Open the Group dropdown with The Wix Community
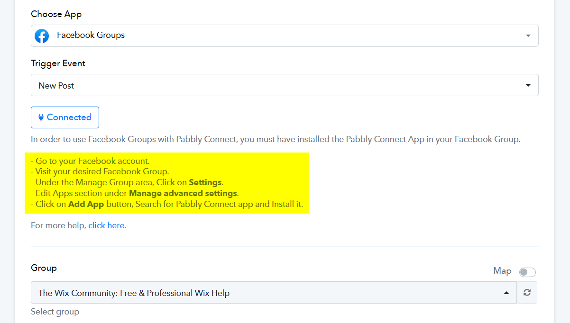The height and width of the screenshot is (323, 570). [274, 293]
